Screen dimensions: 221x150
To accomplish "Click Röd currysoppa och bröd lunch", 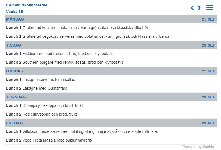I will point(42,114).
